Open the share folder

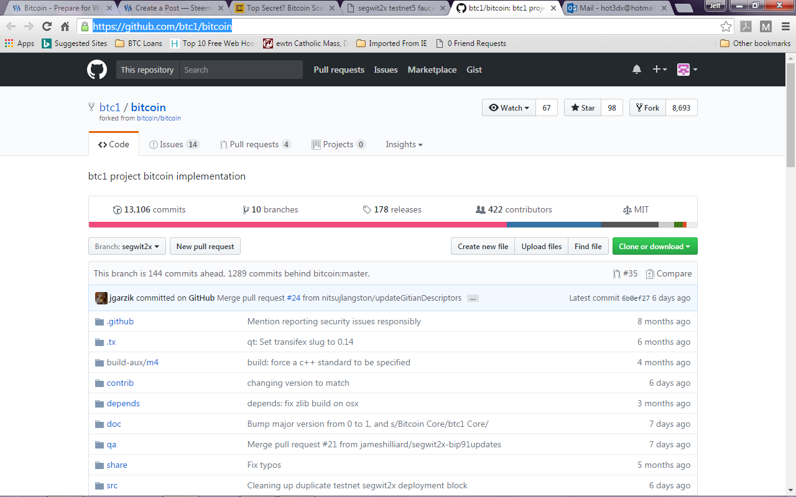[117, 465]
